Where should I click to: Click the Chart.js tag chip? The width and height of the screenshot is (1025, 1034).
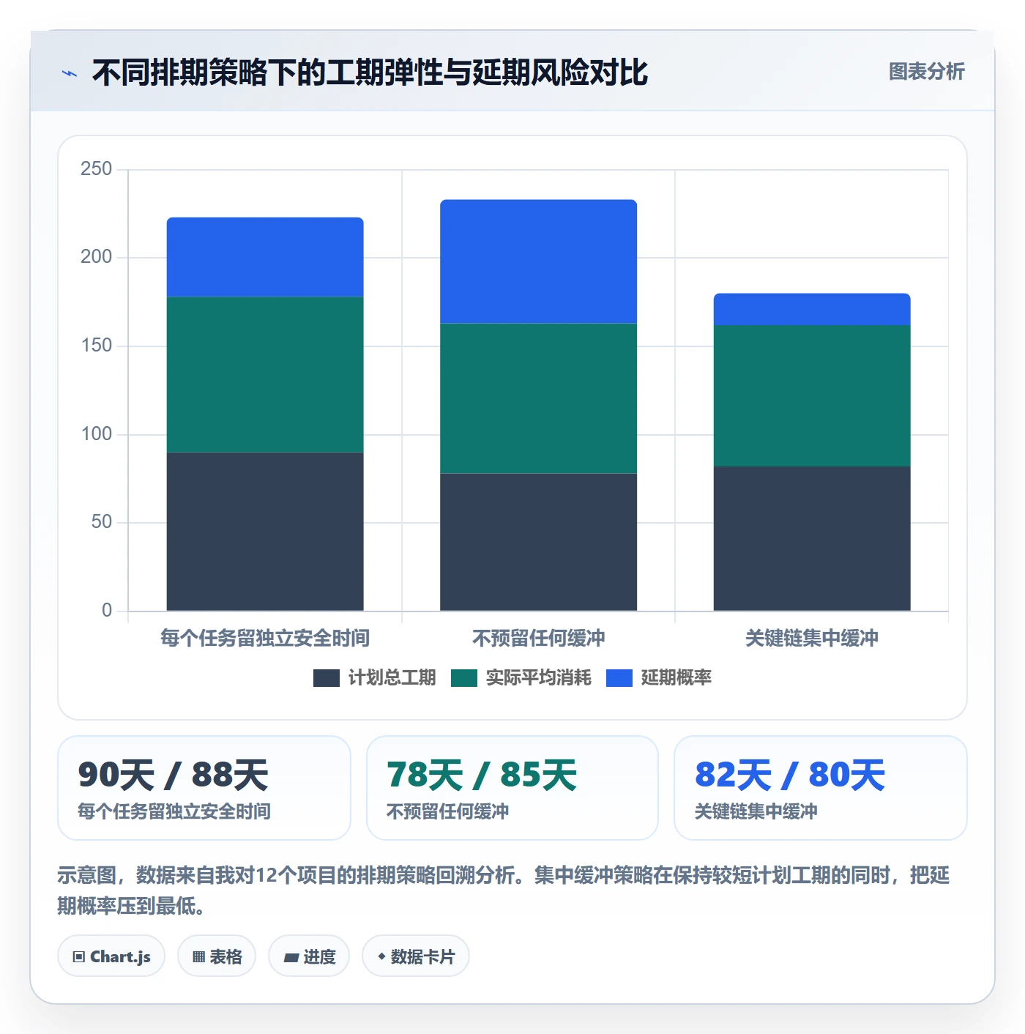tap(111, 956)
